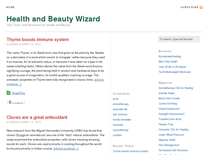Open the Health and Beauty Wizard site title
Image resolution: width=207 pixels, height=155 pixels.
point(53,19)
